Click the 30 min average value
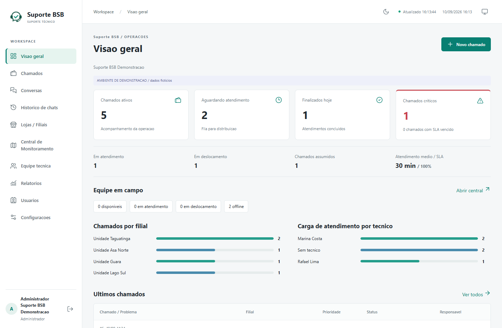502x328 pixels. pos(405,166)
